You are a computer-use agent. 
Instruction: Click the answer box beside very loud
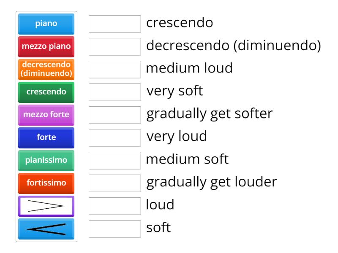point(114,136)
